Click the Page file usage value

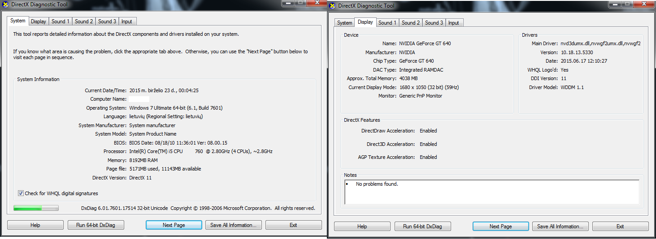pos(165,169)
